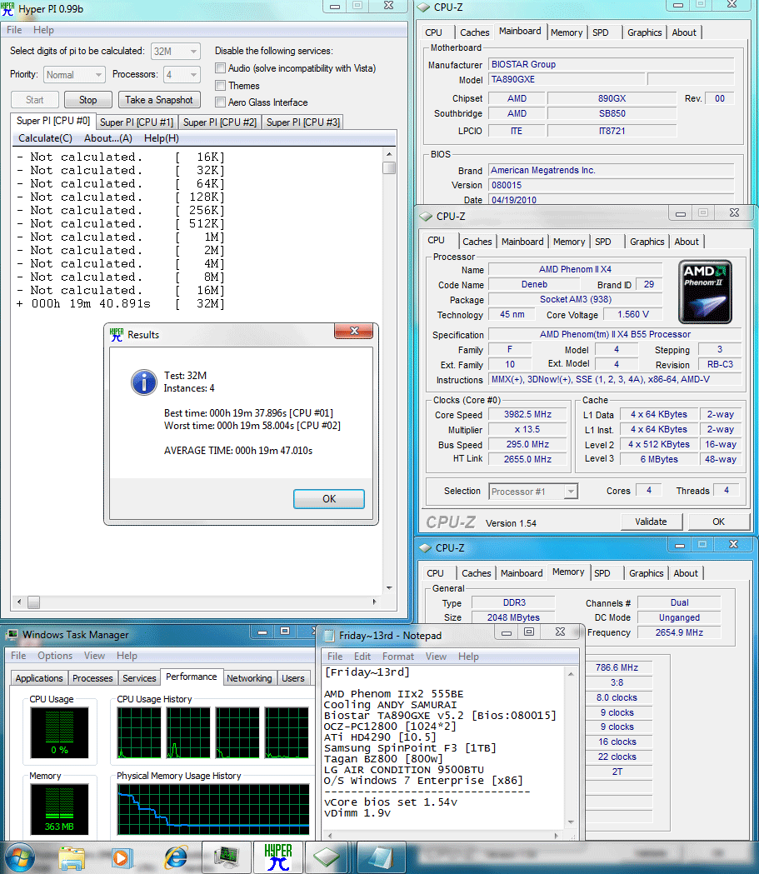Open the Help(H) menu in Super PI
The image size is (759, 874).
(162, 138)
